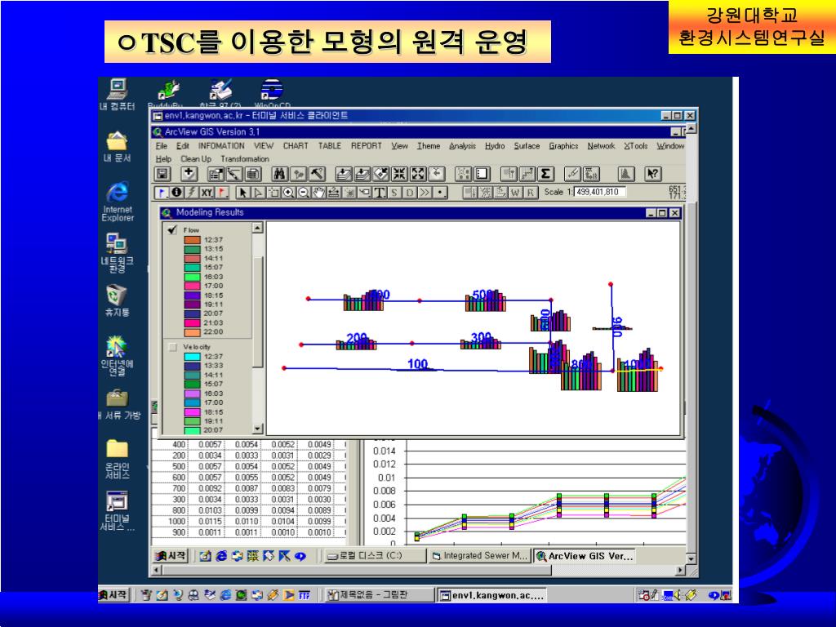Click the 22:00 Flow legend color swatch
The height and width of the screenshot is (627, 836).
[x=192, y=332]
